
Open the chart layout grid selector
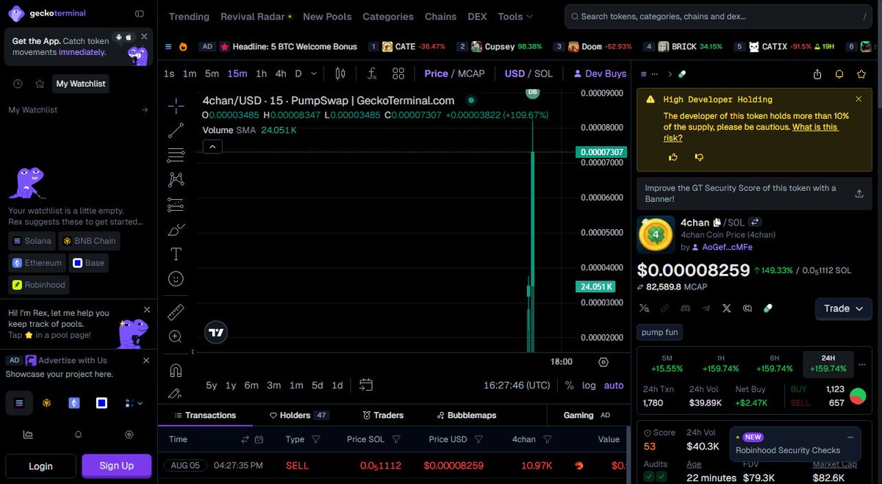tap(398, 73)
